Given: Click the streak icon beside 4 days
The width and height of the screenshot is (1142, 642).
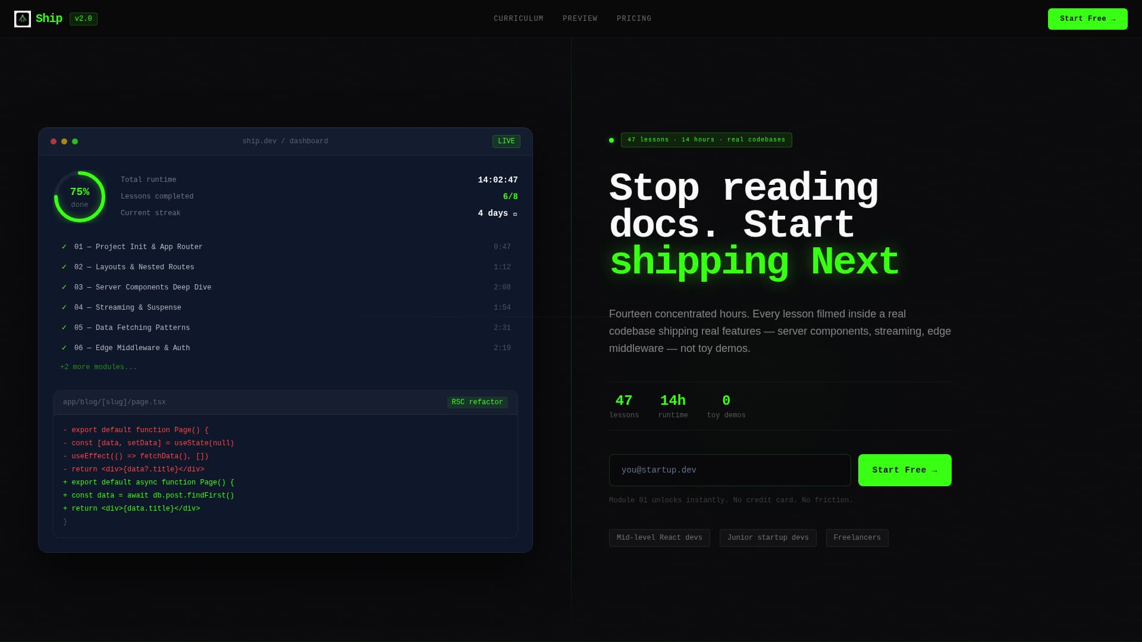Looking at the screenshot, I should [515, 214].
